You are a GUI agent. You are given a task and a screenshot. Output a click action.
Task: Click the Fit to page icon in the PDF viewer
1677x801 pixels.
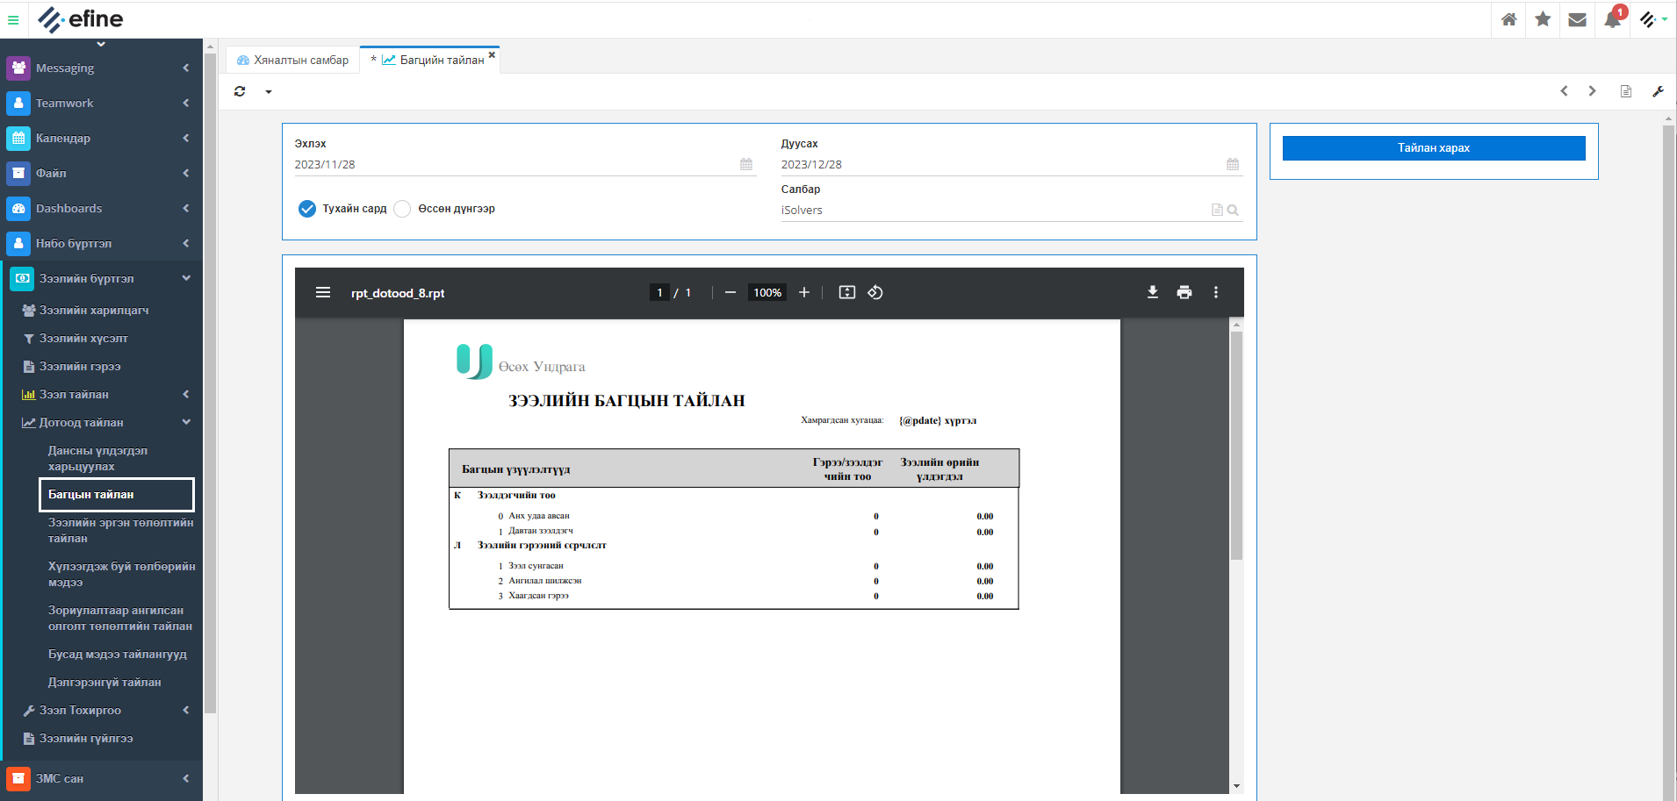[847, 292]
